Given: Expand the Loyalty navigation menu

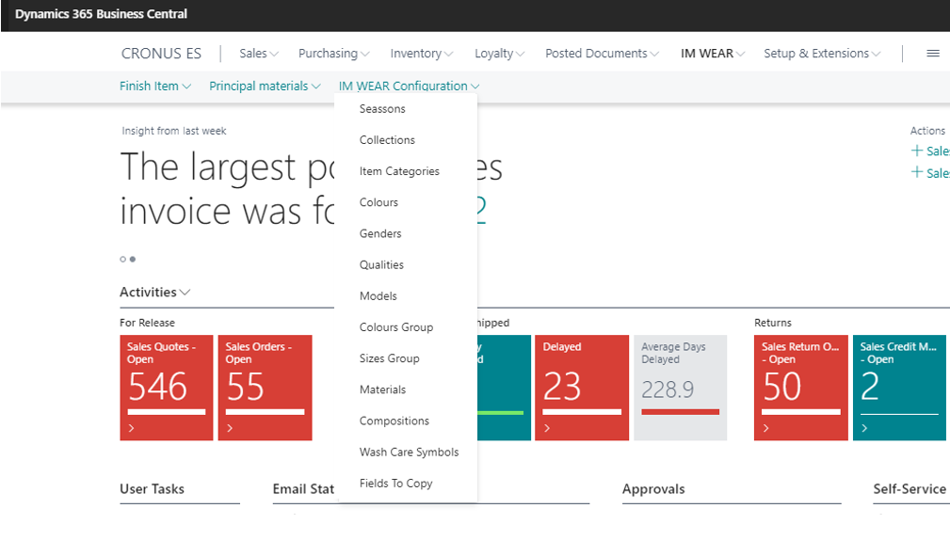Looking at the screenshot, I should 499,54.
